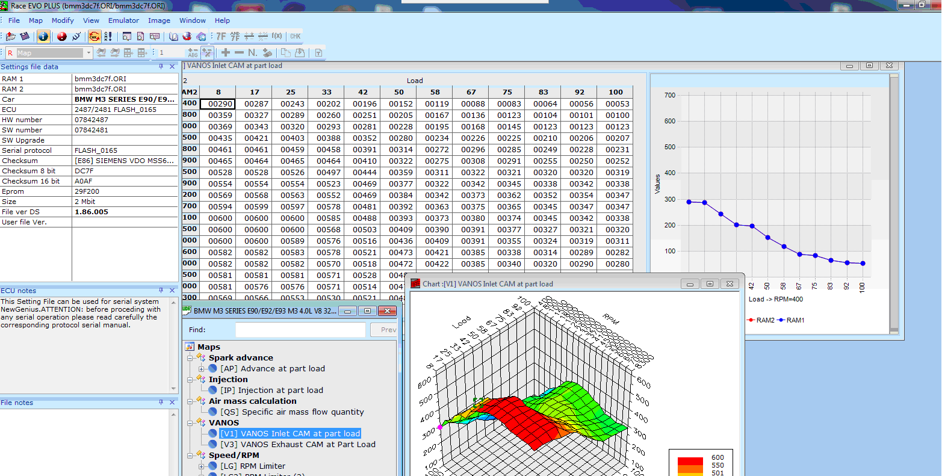Select table cell 00290 in first row

[218, 104]
